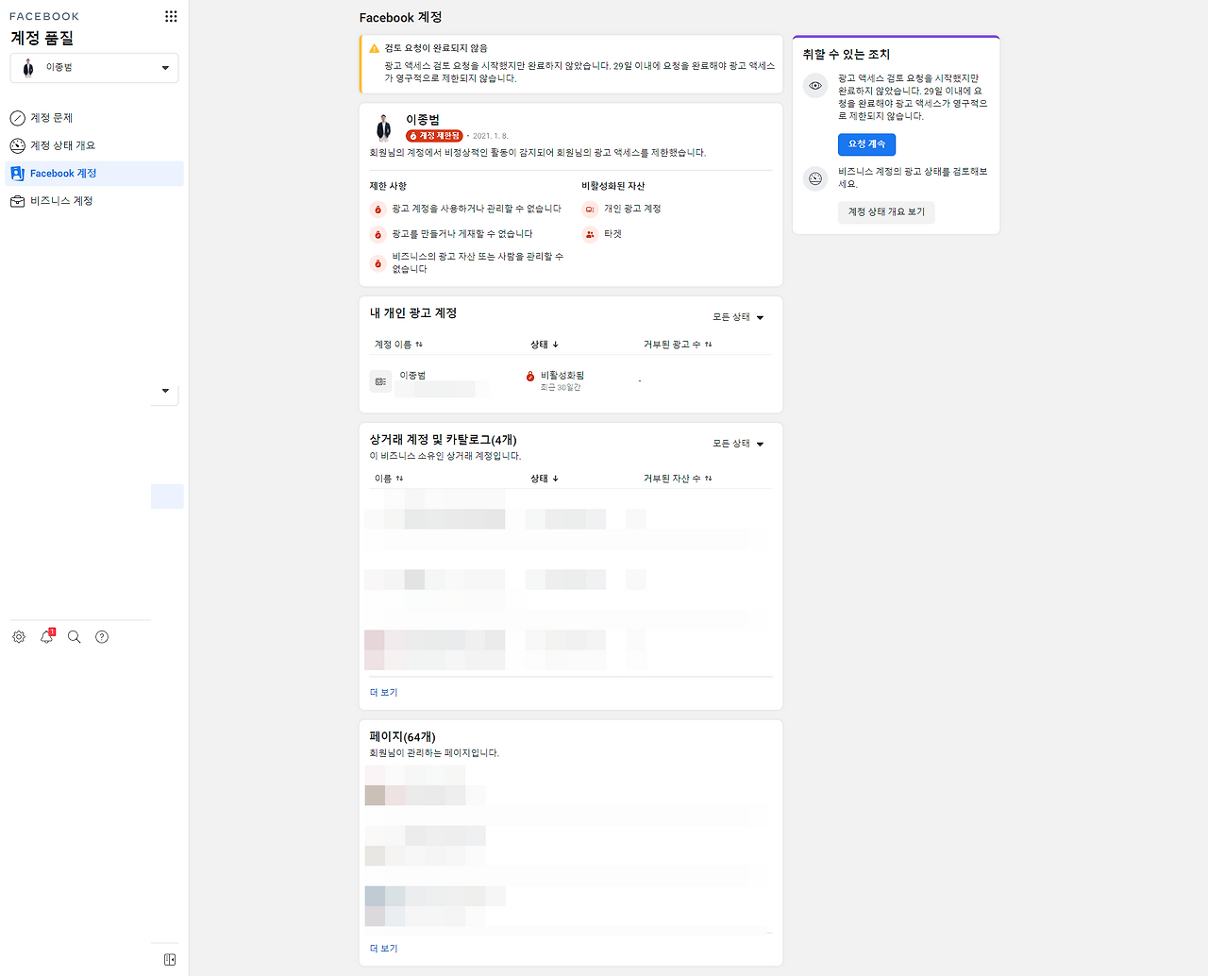Viewport: 1208px width, 976px height.
Task: Collapse sidebar using bottom panel icon
Action: coord(170,960)
